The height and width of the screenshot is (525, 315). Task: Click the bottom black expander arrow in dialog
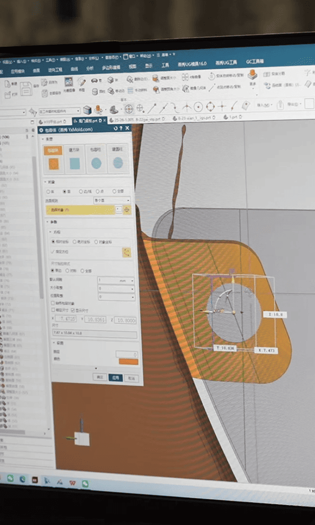click(x=96, y=369)
